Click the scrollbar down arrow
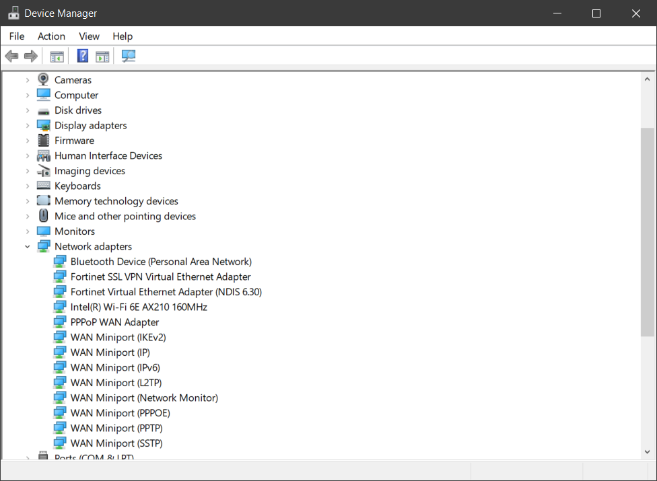The height and width of the screenshot is (481, 657). click(x=647, y=452)
